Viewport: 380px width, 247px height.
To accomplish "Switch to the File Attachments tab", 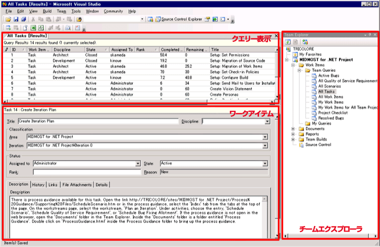I will click(77, 185).
